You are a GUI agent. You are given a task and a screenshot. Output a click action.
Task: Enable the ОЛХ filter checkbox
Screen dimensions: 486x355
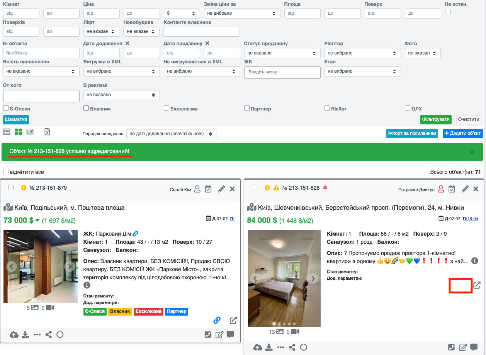408,108
